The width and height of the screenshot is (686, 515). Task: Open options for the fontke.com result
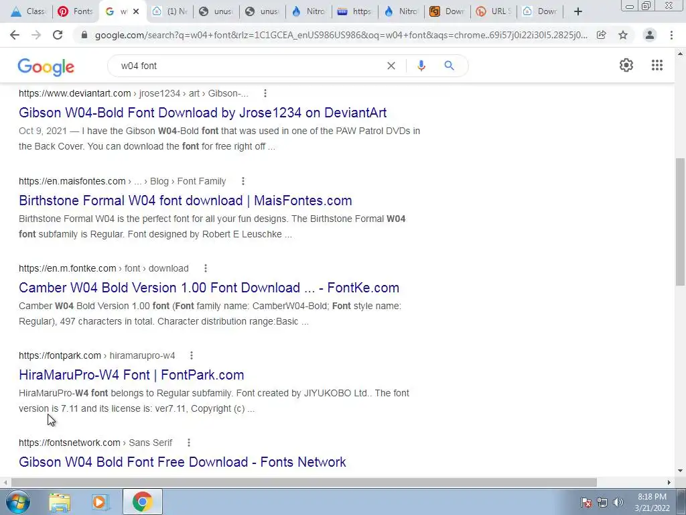[206, 268]
